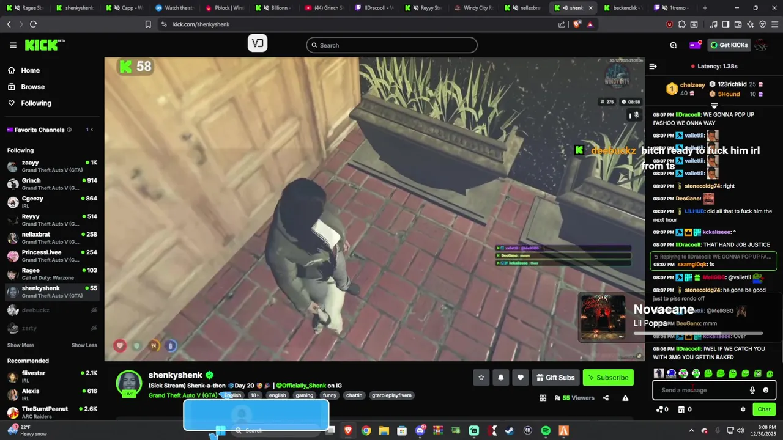
Task: Switch to the backendkk browser tab
Action: [x=624, y=8]
